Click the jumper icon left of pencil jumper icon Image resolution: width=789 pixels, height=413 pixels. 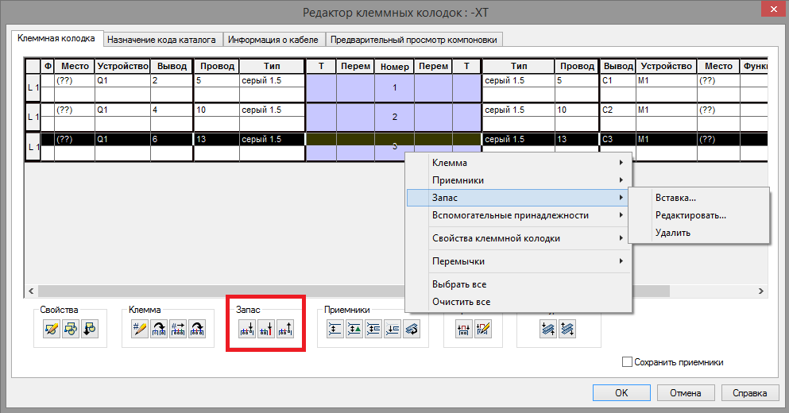[464, 329]
